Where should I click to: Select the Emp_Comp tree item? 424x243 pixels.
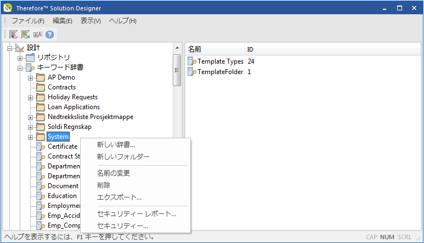(64, 225)
